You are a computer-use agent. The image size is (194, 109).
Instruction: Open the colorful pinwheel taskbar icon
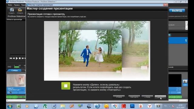coord(115,106)
